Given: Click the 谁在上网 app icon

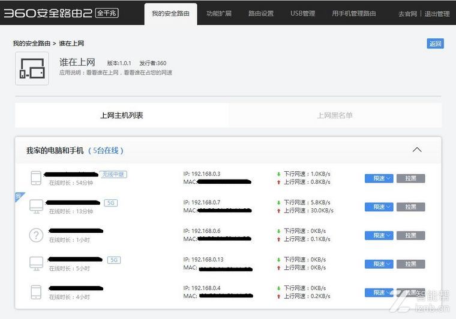Looking at the screenshot, I should tap(32, 68).
